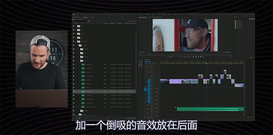Toggle Snap in the timeline header
The height and width of the screenshot is (135, 273).
pos(148,63)
